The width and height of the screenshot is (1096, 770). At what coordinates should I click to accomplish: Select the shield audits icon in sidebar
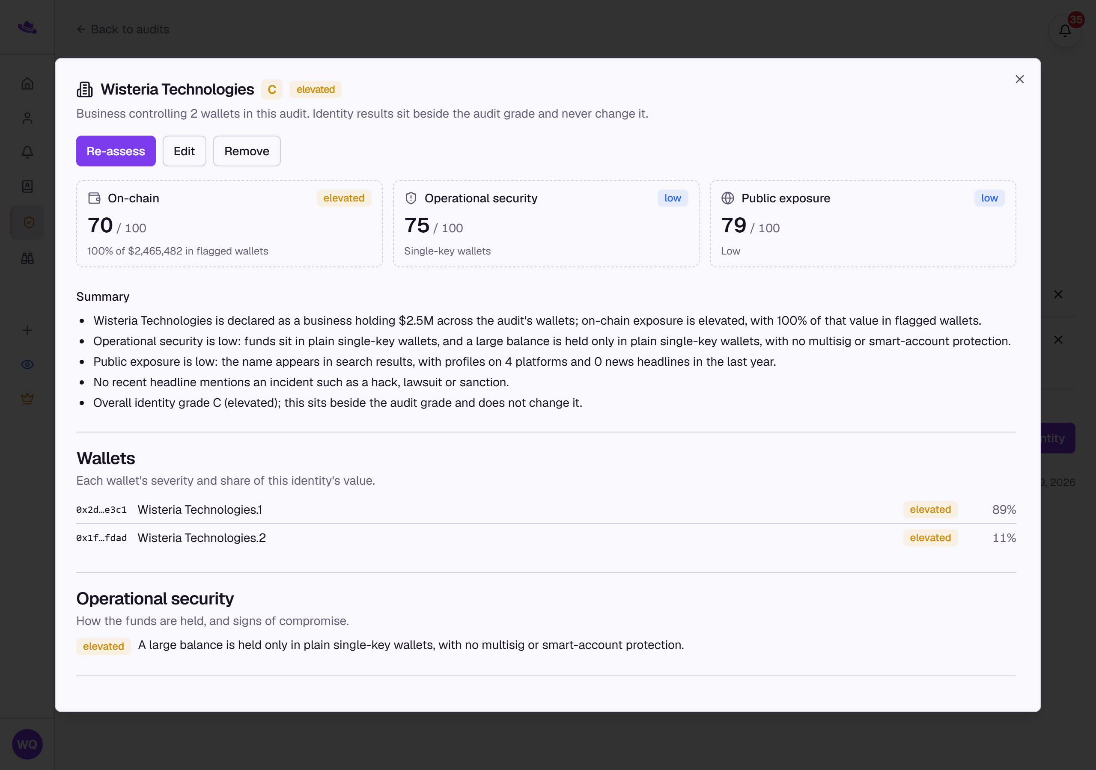click(x=28, y=222)
